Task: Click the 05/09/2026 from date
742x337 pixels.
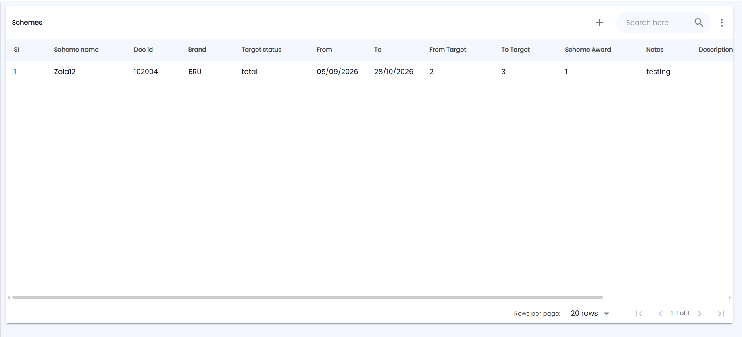Action: click(337, 72)
